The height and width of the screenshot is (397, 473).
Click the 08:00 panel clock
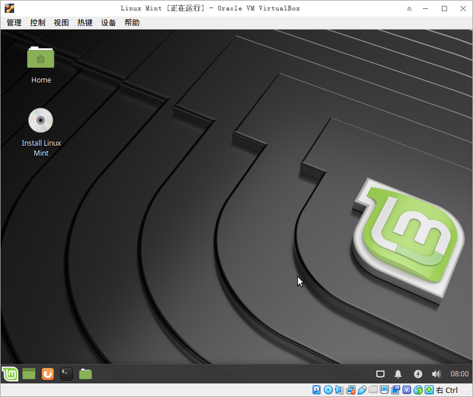point(459,374)
